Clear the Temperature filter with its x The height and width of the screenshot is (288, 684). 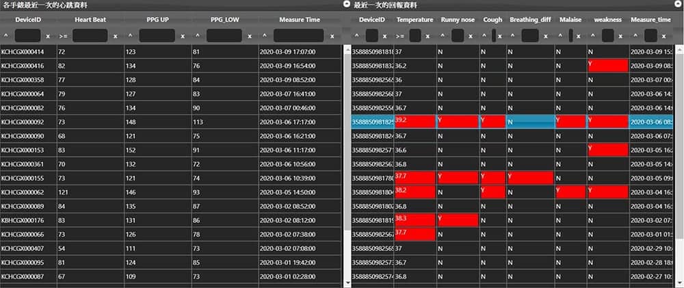click(428, 36)
